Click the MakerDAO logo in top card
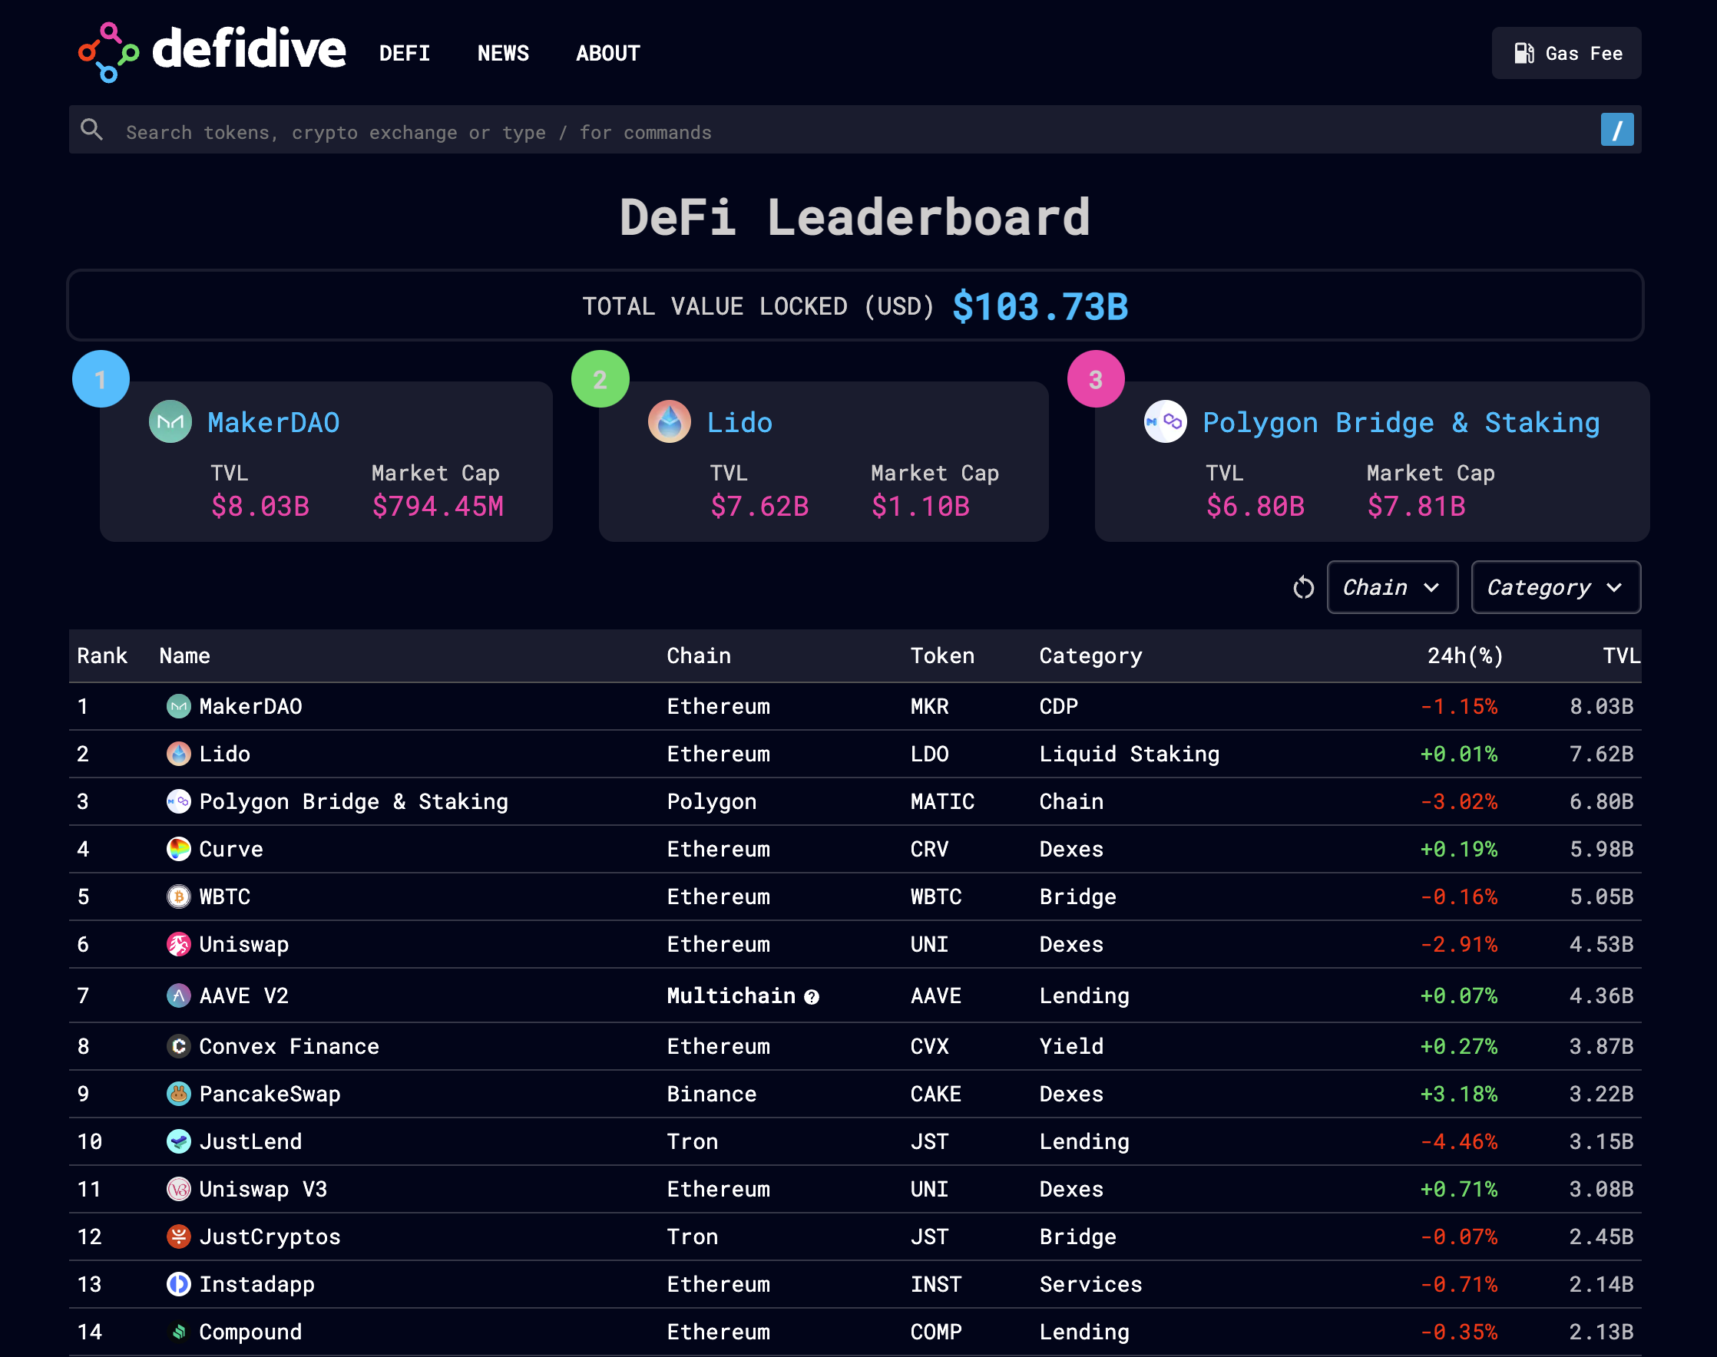Image resolution: width=1717 pixels, height=1357 pixels. [x=171, y=422]
